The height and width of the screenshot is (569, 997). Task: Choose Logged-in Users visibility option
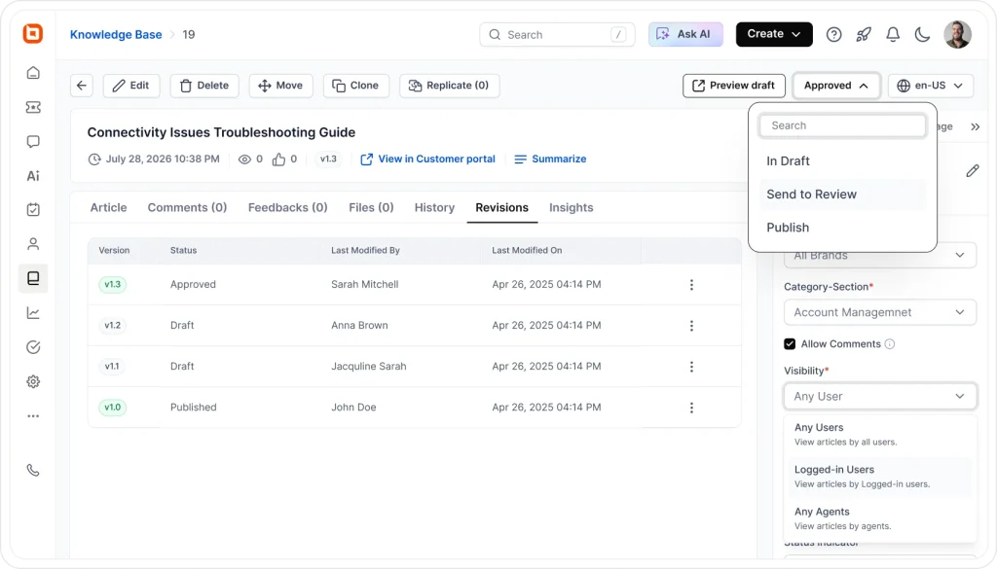879,477
